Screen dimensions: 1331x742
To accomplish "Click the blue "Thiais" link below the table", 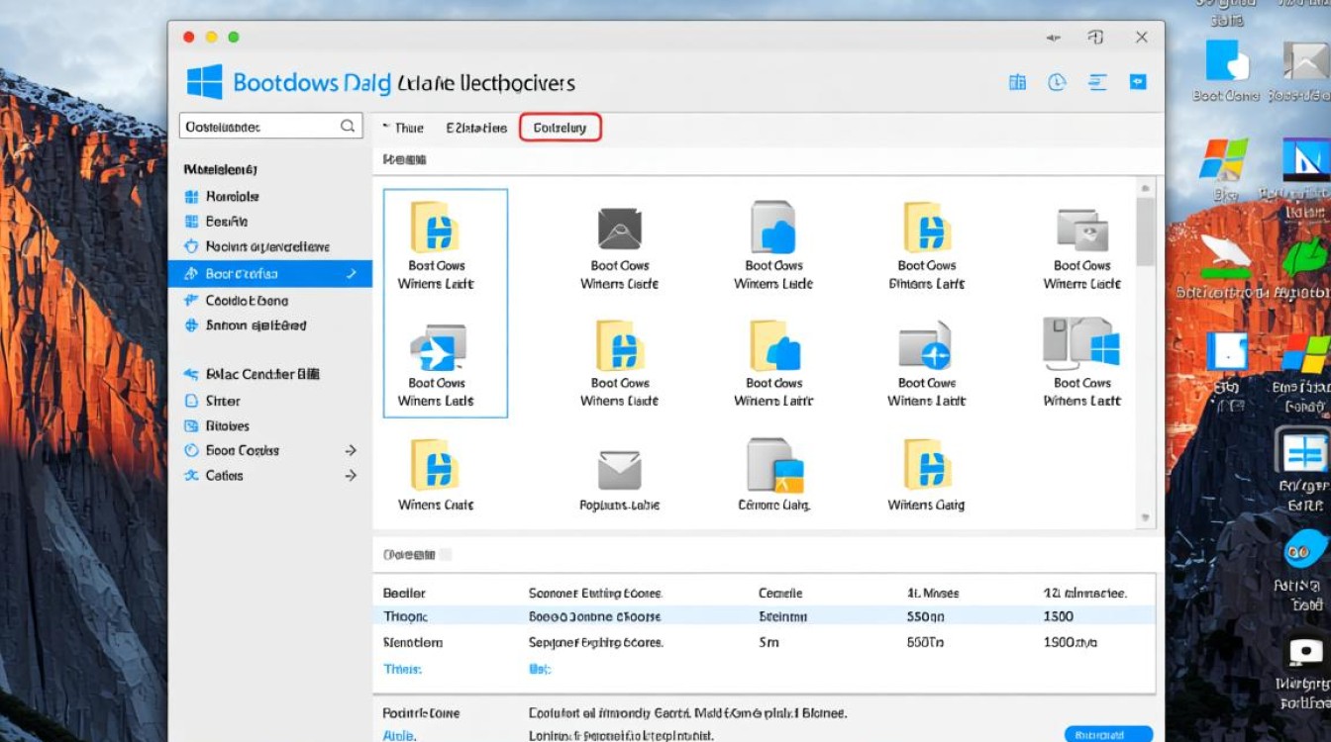I will pos(402,669).
